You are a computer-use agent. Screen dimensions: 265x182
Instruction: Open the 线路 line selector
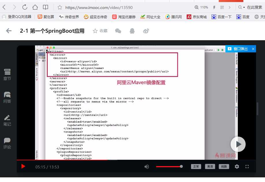(x=224, y=166)
